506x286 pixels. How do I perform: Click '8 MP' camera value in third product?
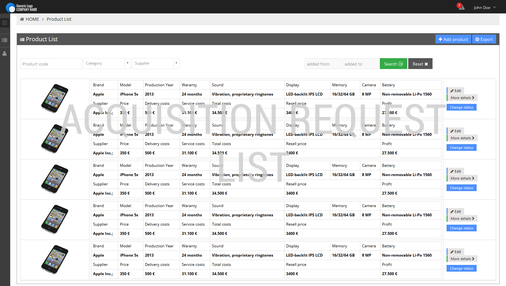tap(366, 175)
